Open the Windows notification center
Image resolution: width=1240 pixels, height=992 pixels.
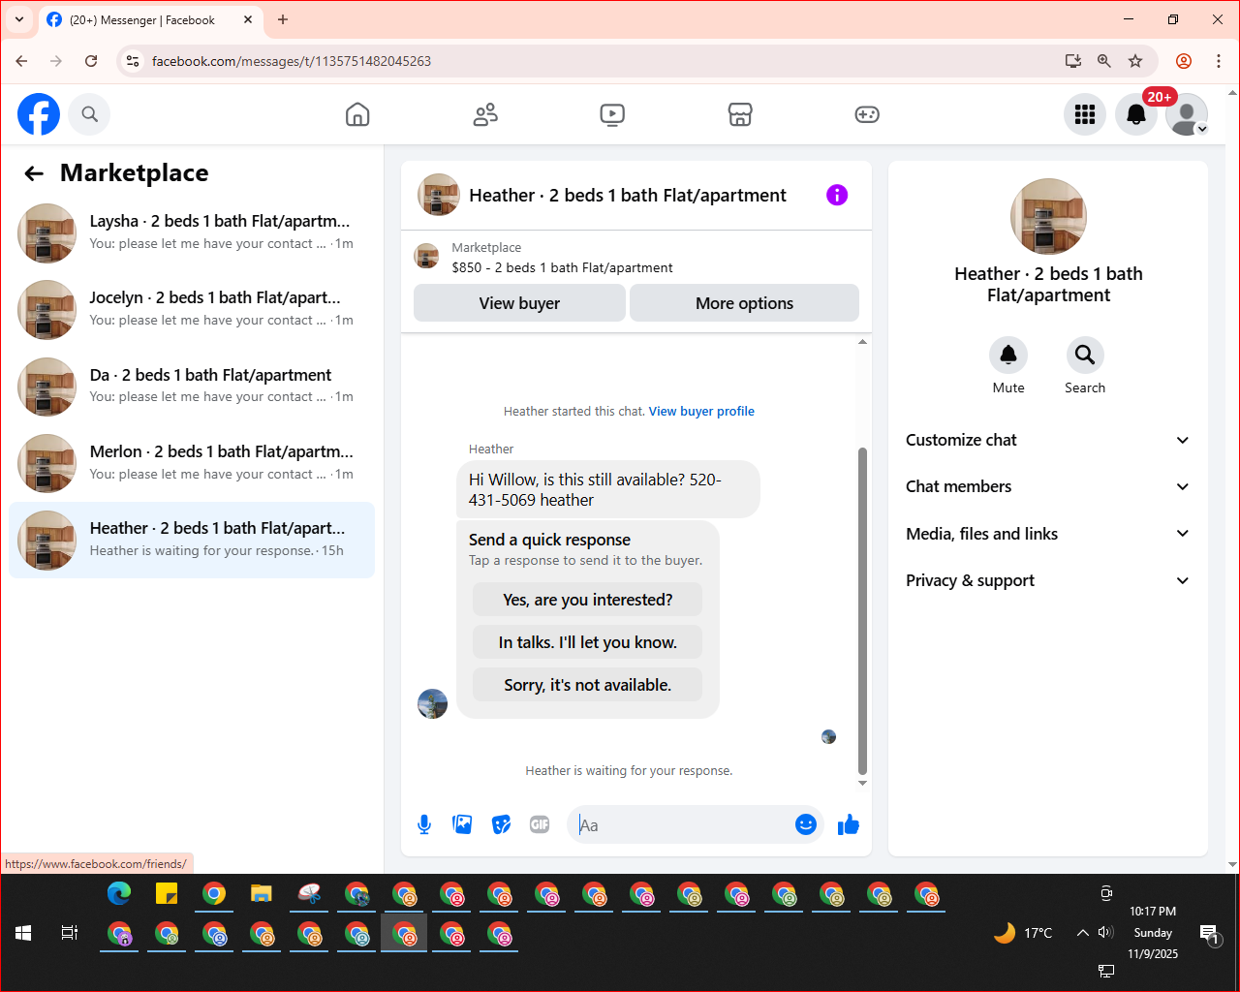click(1209, 934)
